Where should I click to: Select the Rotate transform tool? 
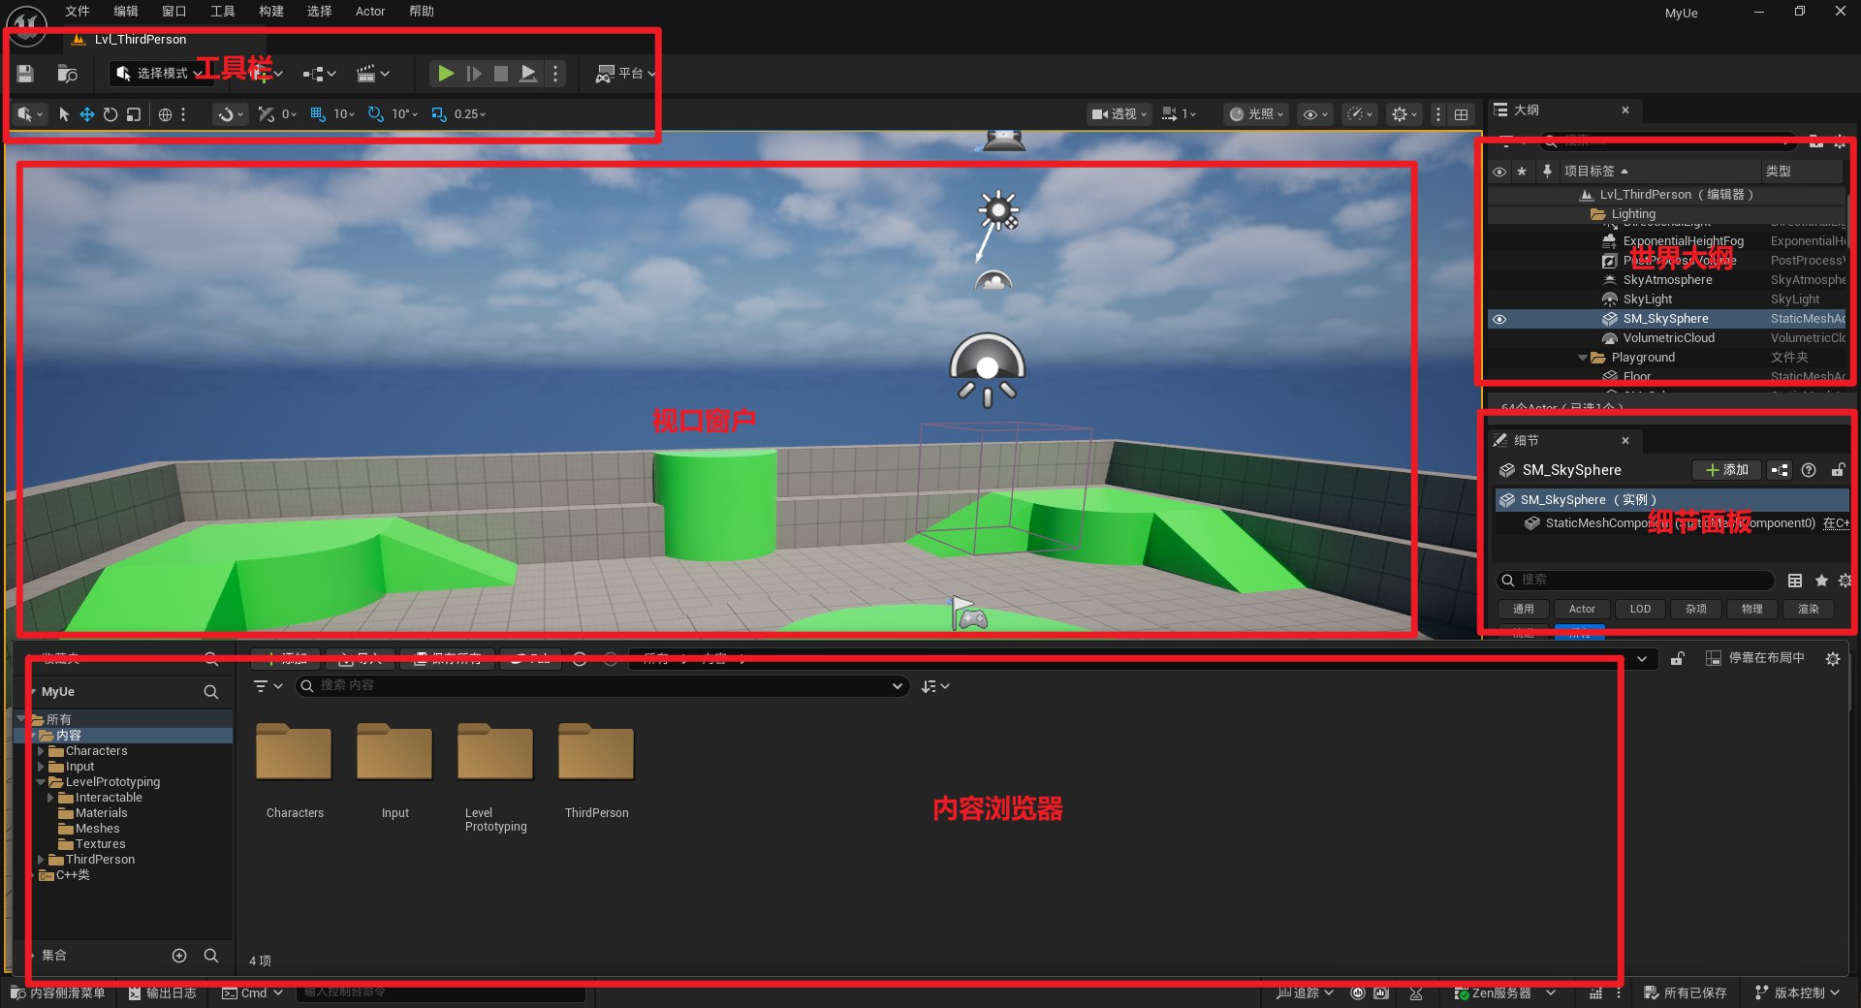click(x=110, y=114)
